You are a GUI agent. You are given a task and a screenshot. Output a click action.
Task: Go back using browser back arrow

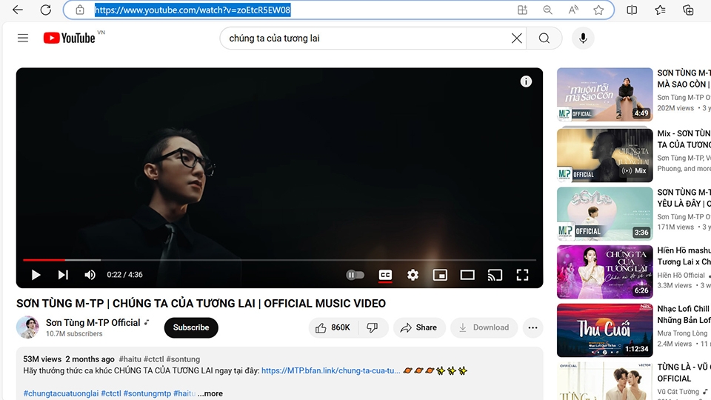(x=18, y=10)
